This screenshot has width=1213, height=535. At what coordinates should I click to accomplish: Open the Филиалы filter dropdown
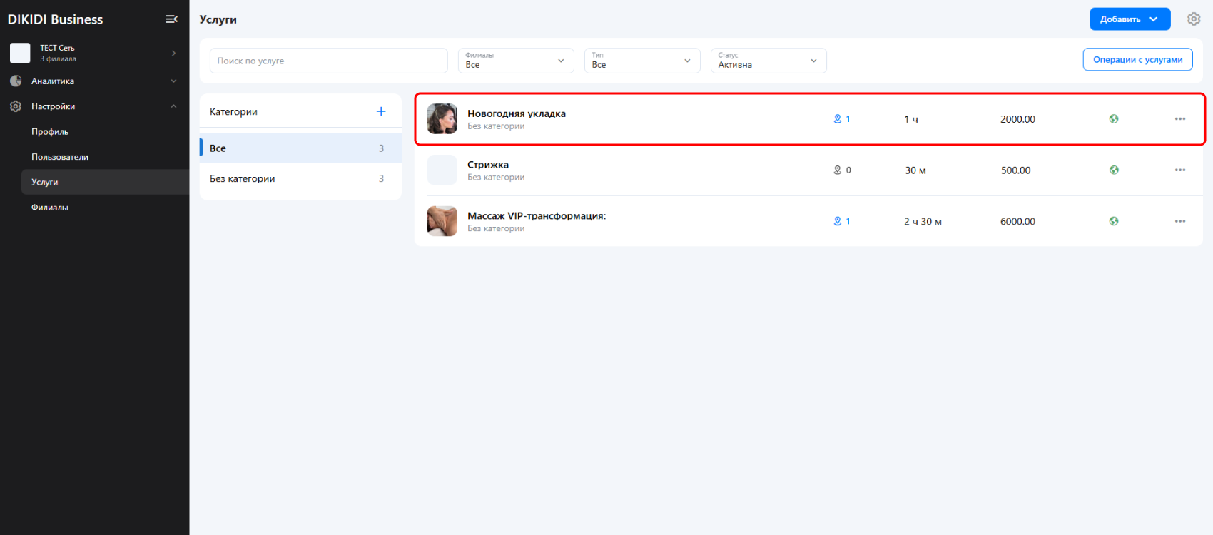515,61
